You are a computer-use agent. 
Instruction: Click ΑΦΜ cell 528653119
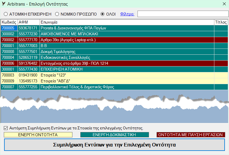click(29, 57)
